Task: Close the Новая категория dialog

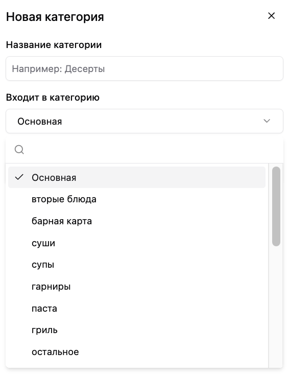Action: tap(271, 16)
